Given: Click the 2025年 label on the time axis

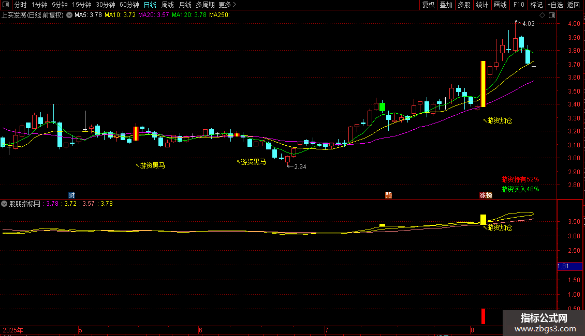Looking at the screenshot, I should pyautogui.click(x=13, y=330).
